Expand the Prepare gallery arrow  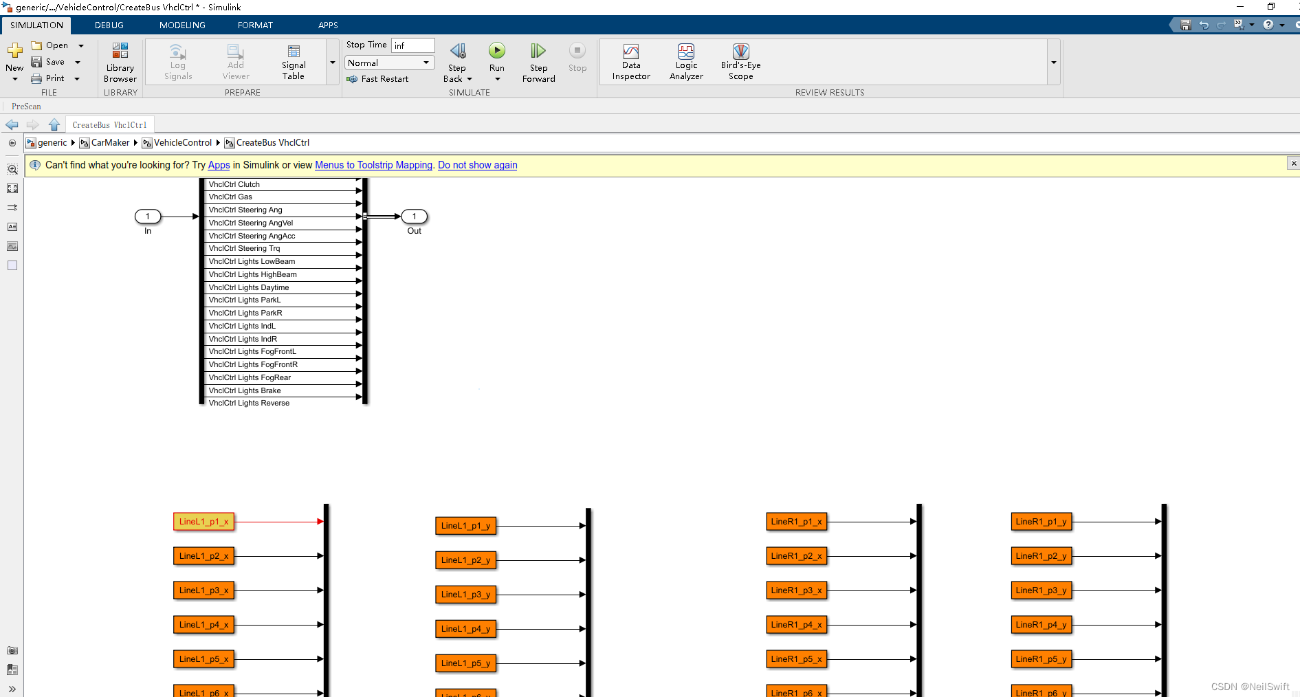coord(333,63)
